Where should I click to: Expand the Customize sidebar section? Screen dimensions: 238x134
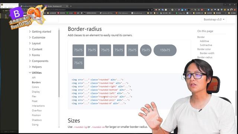click(x=37, y=37)
